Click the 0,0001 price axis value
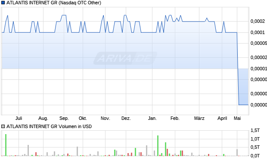This screenshot has height=160, width=267. click(x=258, y=32)
